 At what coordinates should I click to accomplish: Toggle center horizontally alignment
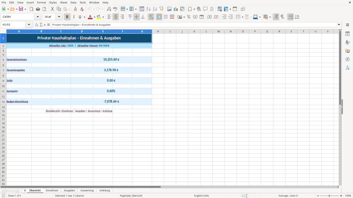(x=116, y=17)
